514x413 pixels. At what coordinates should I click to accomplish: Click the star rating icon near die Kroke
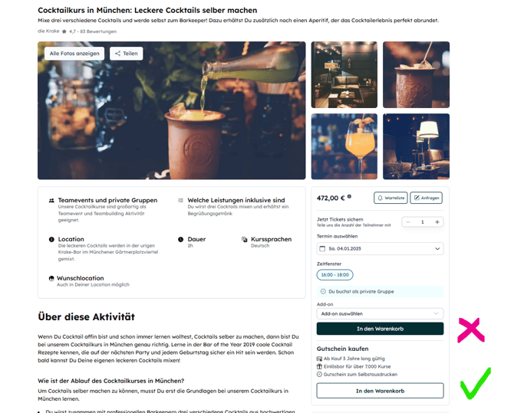(64, 31)
